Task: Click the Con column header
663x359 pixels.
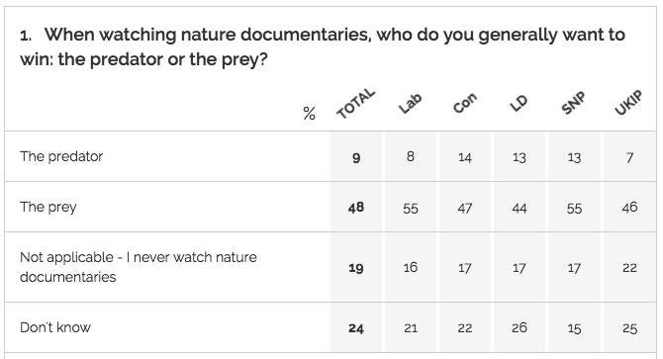Action: click(x=465, y=103)
